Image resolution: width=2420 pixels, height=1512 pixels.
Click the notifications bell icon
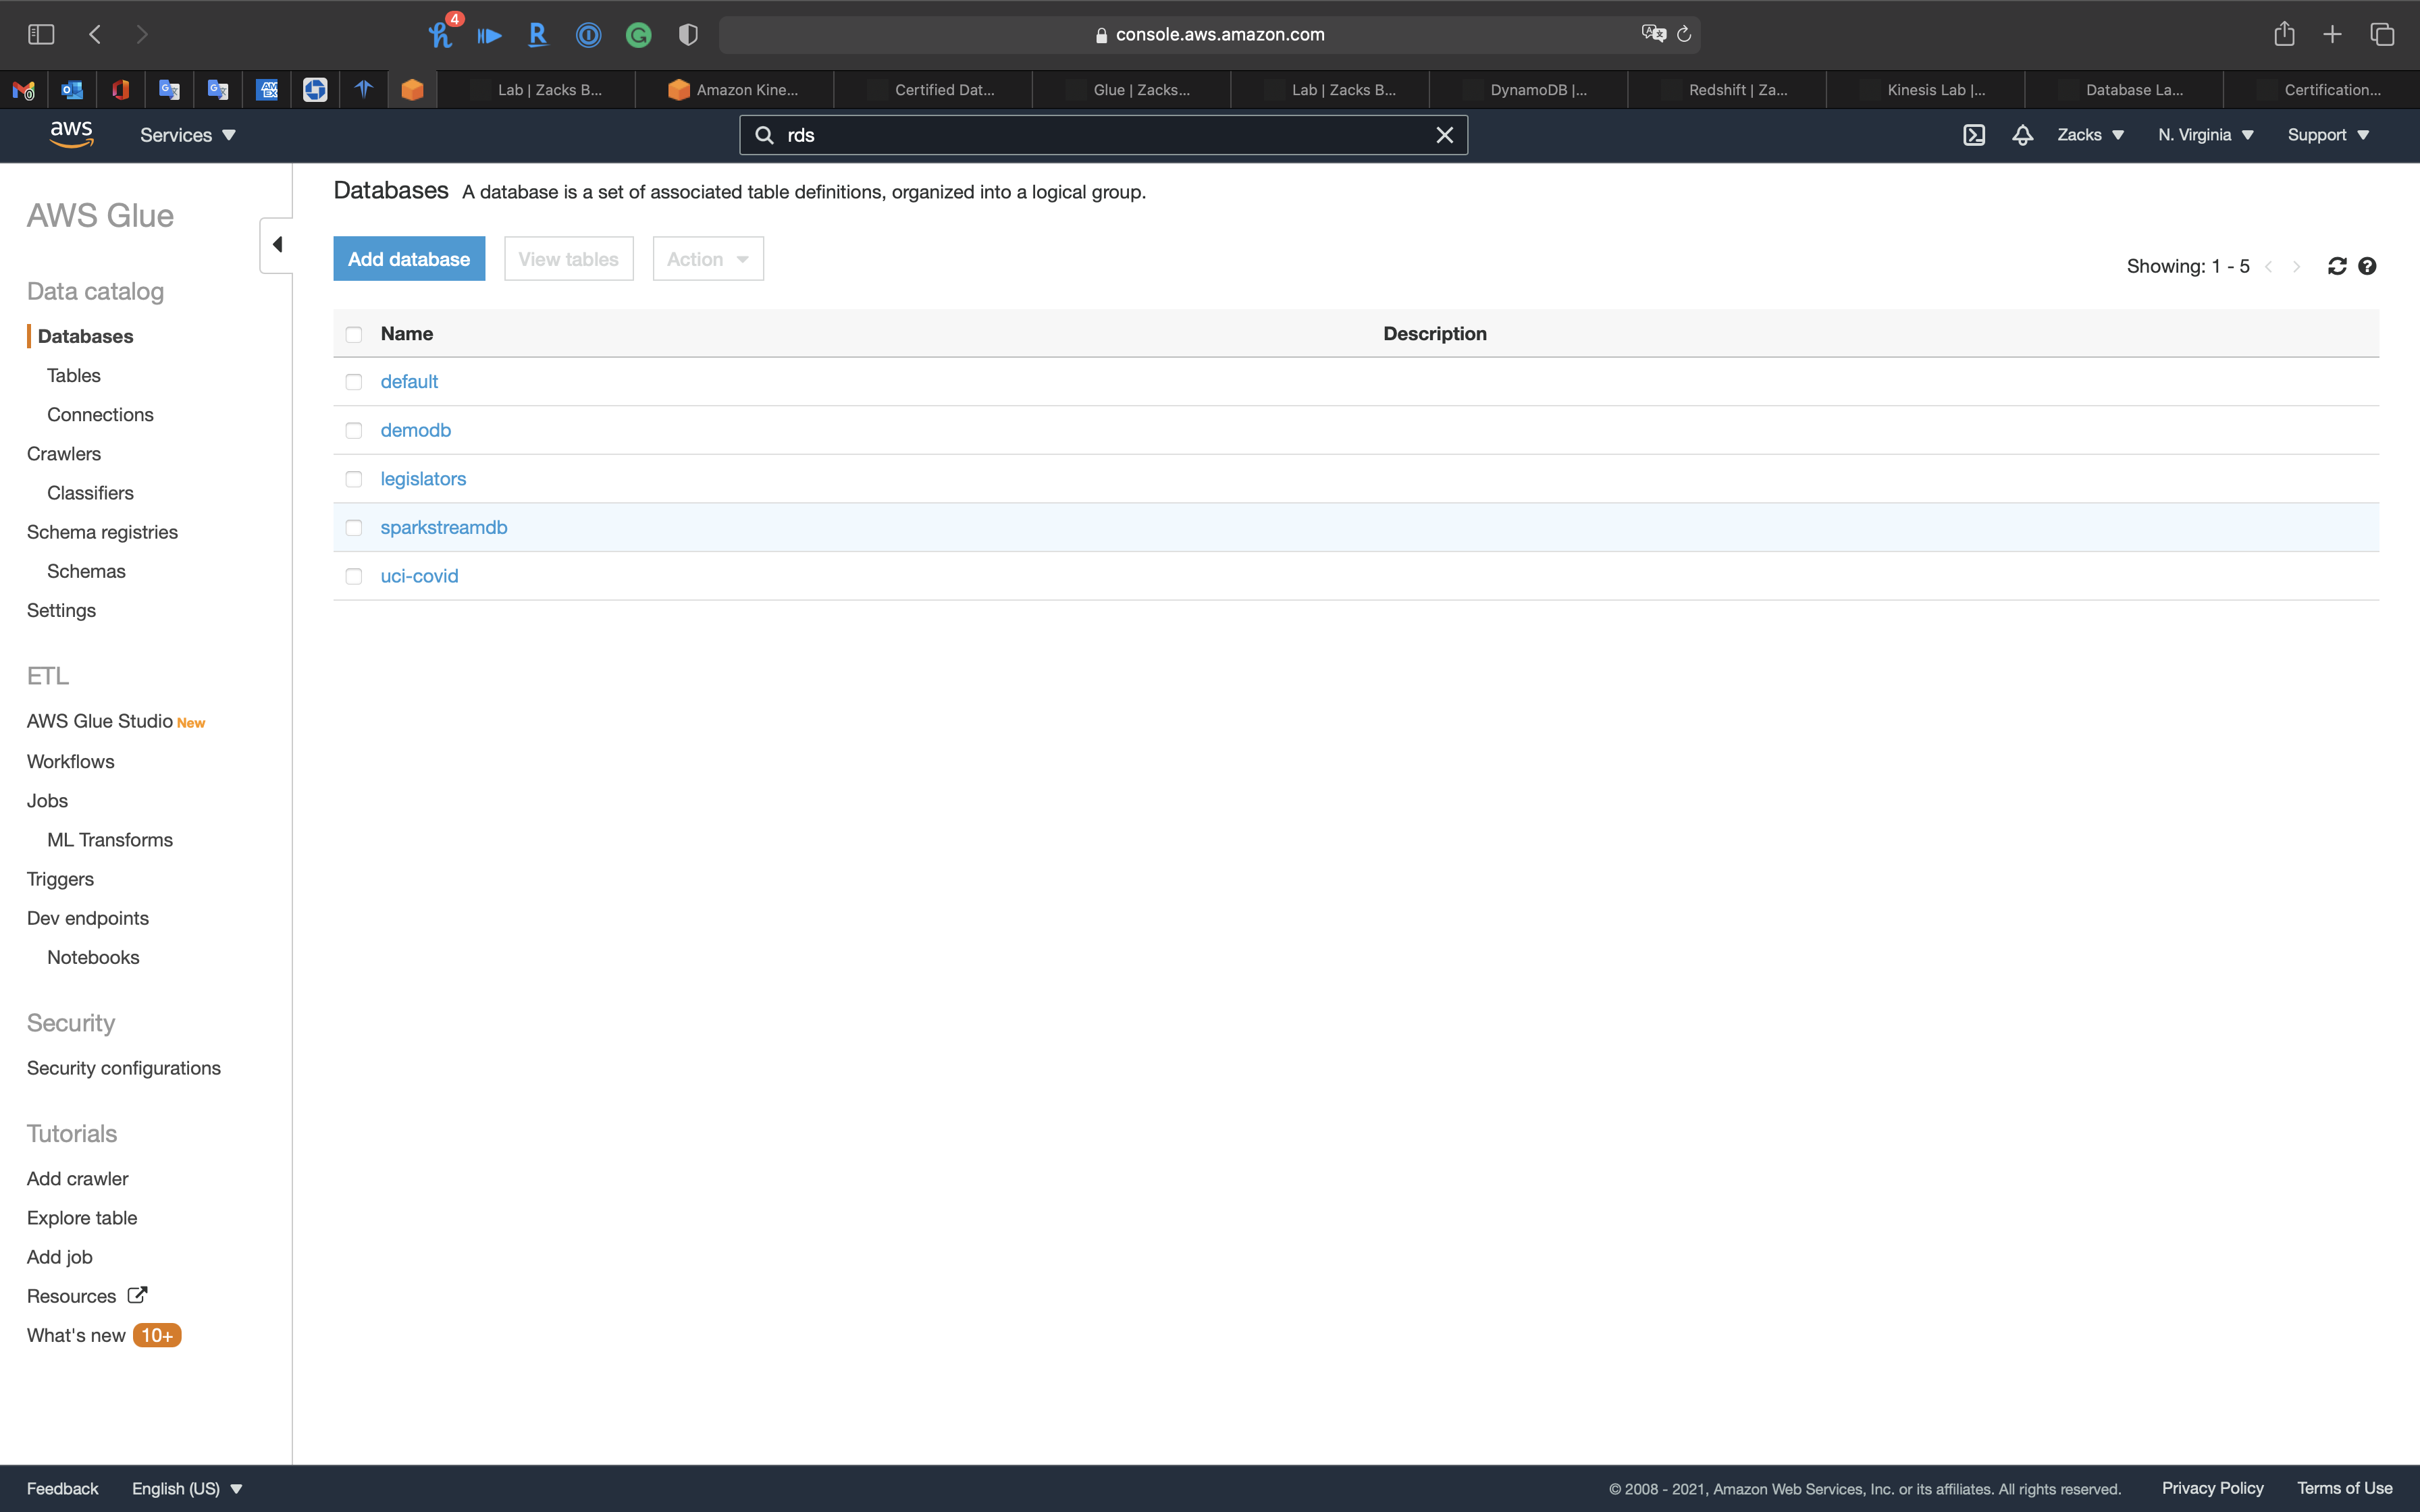point(2022,135)
